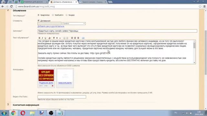The height and width of the screenshot is (116, 207).
Task: Delete the uploaded photo with the red X
Action: point(52,86)
